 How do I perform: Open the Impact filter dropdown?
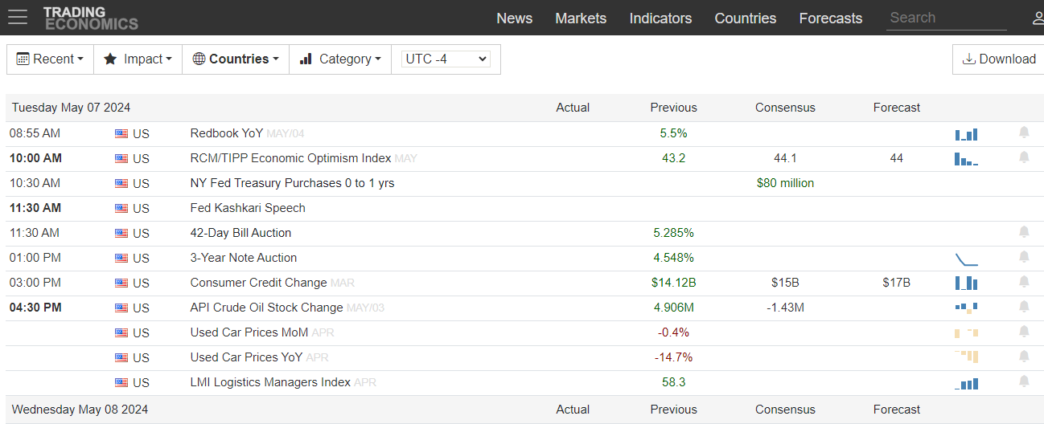[138, 59]
